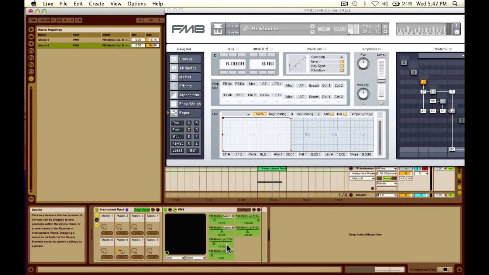
Task: Click the Offset field showing 0.00
Action: (263, 64)
